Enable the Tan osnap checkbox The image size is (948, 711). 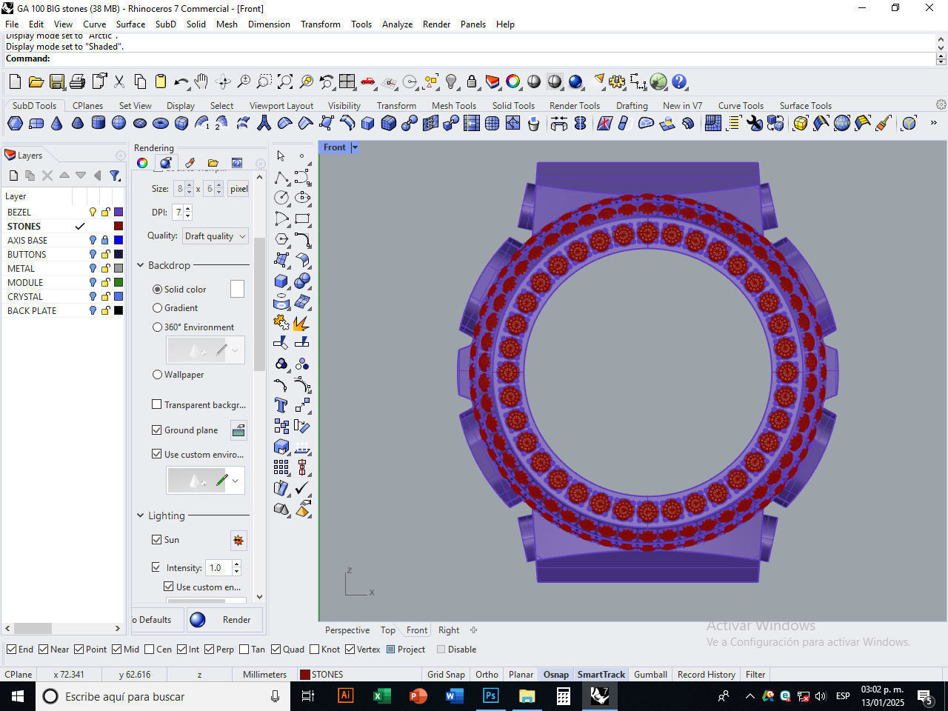pos(244,650)
